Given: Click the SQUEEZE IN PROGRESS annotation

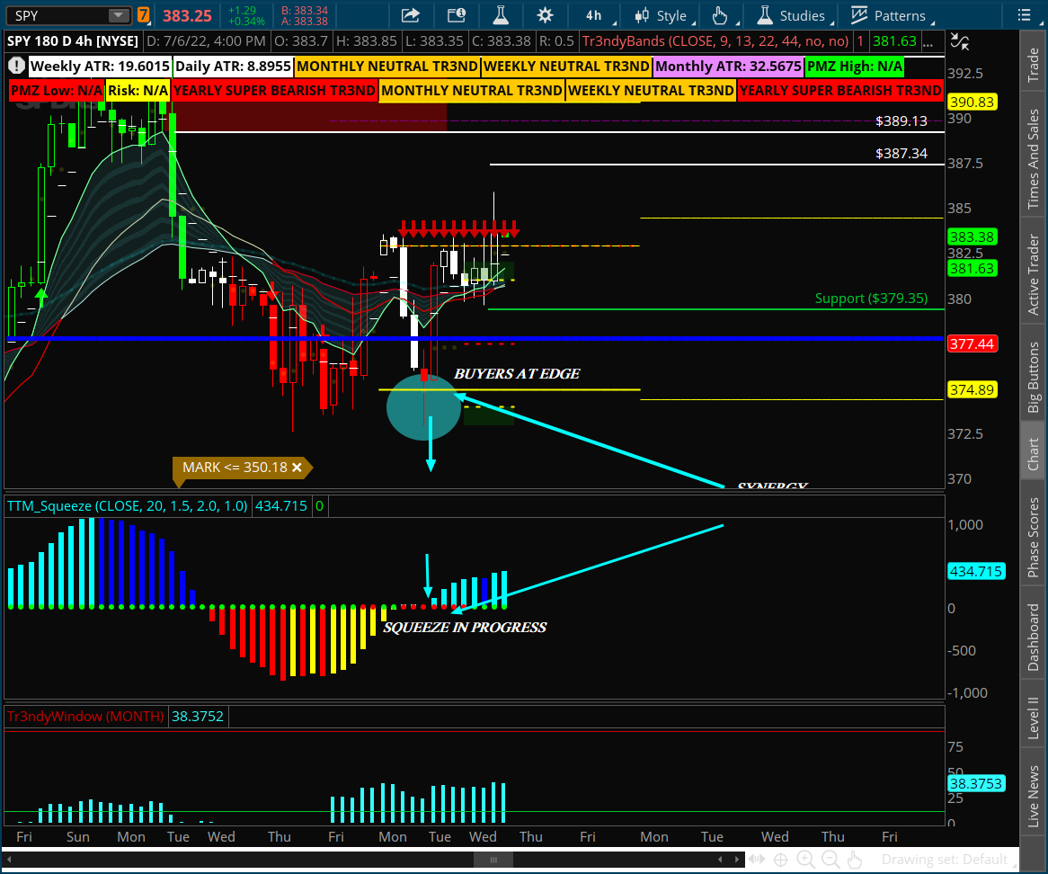Looking at the screenshot, I should [465, 628].
